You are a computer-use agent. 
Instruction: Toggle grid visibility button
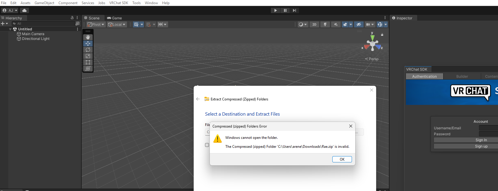tap(136, 24)
